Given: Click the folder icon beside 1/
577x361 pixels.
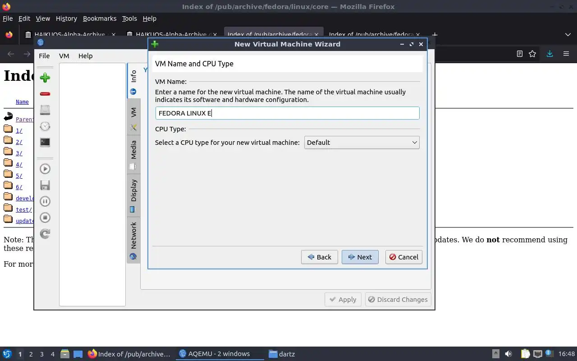Looking at the screenshot, I should click(8, 130).
